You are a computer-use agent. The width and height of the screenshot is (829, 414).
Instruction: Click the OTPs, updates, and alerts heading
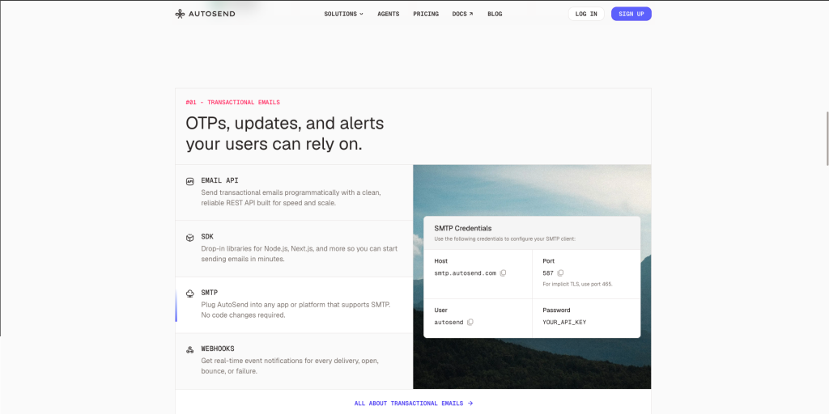pyautogui.click(x=284, y=133)
